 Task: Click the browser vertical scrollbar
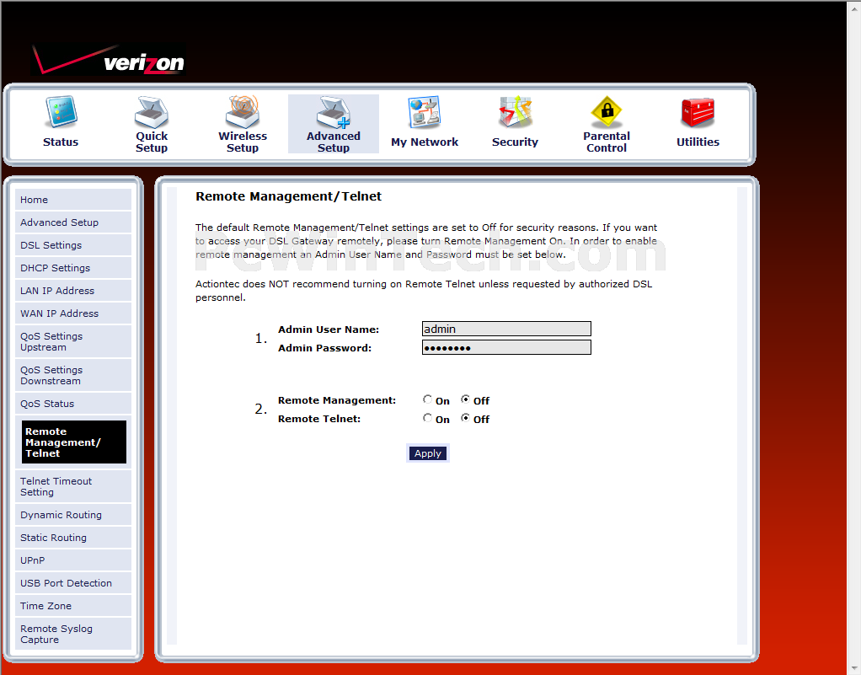pos(854,337)
